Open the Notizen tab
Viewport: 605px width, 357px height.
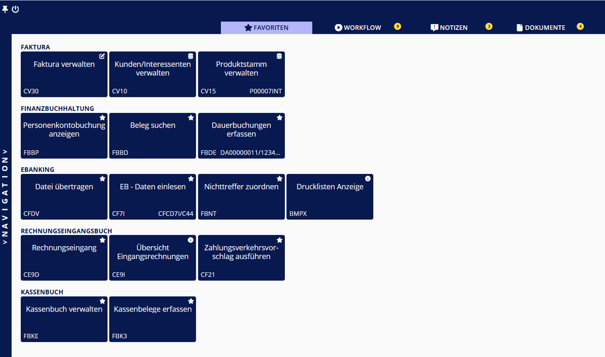pyautogui.click(x=449, y=28)
